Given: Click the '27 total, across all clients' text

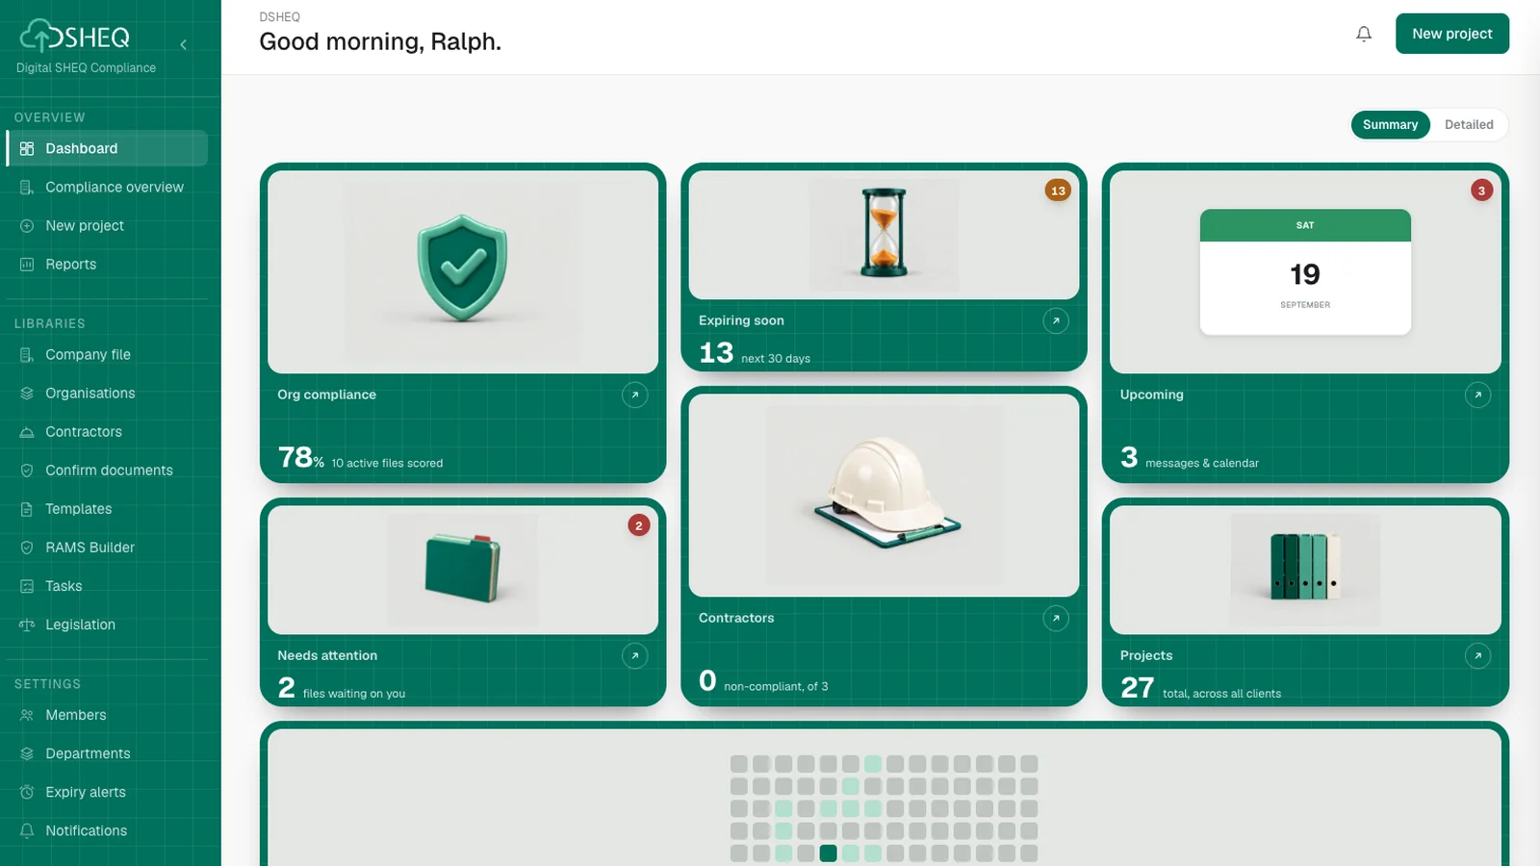Looking at the screenshot, I should click(1200, 688).
